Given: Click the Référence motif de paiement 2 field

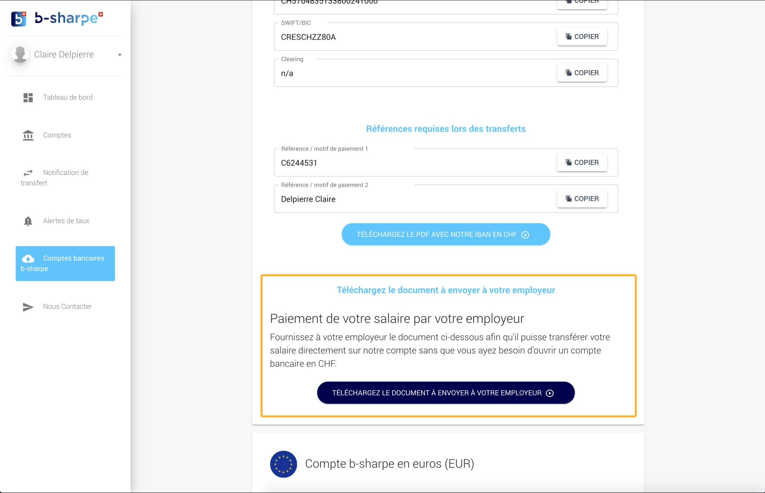Looking at the screenshot, I should coord(446,199).
